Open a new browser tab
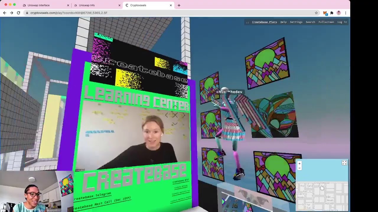 point(179,5)
